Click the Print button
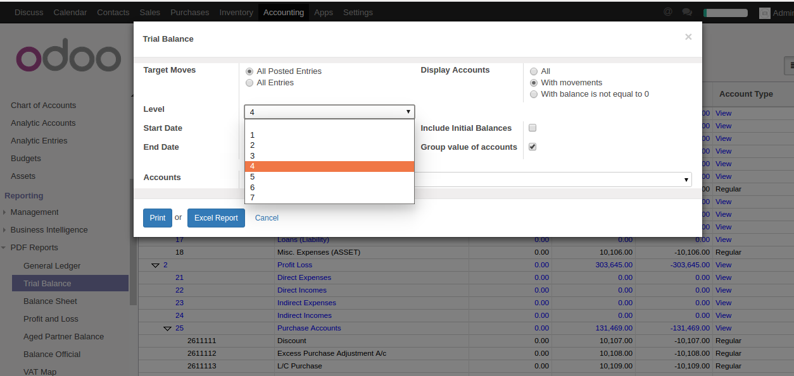The height and width of the screenshot is (376, 794). [x=158, y=218]
